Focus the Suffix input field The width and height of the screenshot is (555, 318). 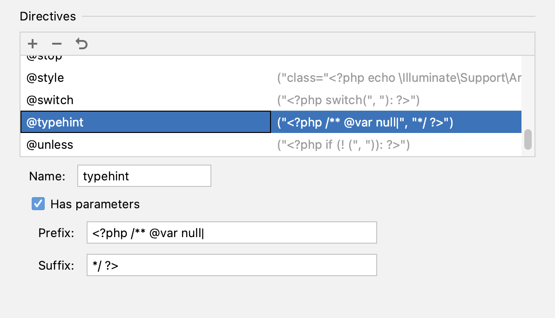232,265
